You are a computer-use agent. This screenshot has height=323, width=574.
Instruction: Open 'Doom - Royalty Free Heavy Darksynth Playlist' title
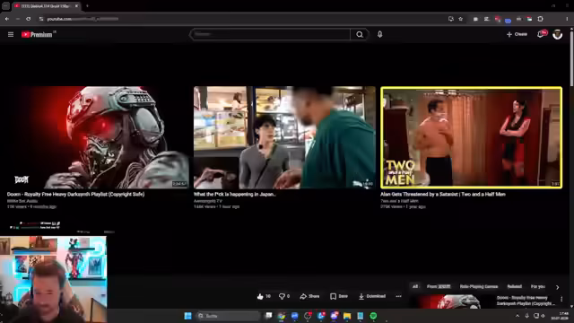[75, 195]
